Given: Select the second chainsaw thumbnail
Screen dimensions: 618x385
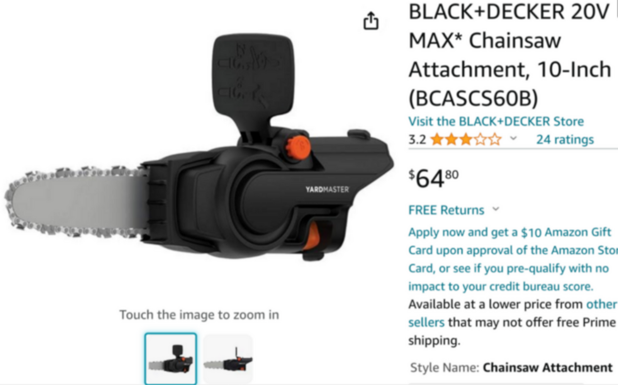Looking at the screenshot, I should (x=228, y=359).
